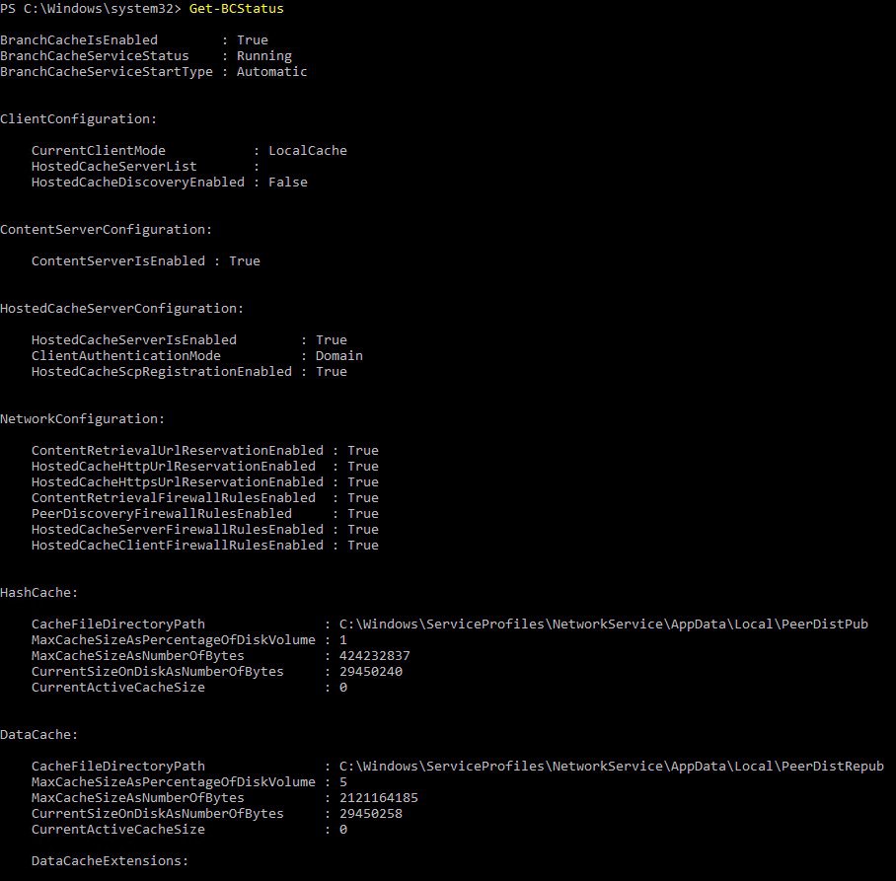This screenshot has width=896, height=881.
Task: Click the HostedCacheServerConfiguration heading
Action: (x=121, y=309)
